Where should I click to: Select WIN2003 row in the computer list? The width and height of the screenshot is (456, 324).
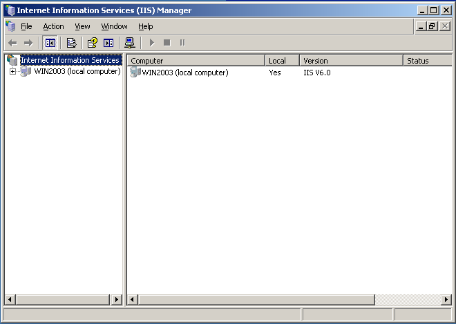click(184, 73)
